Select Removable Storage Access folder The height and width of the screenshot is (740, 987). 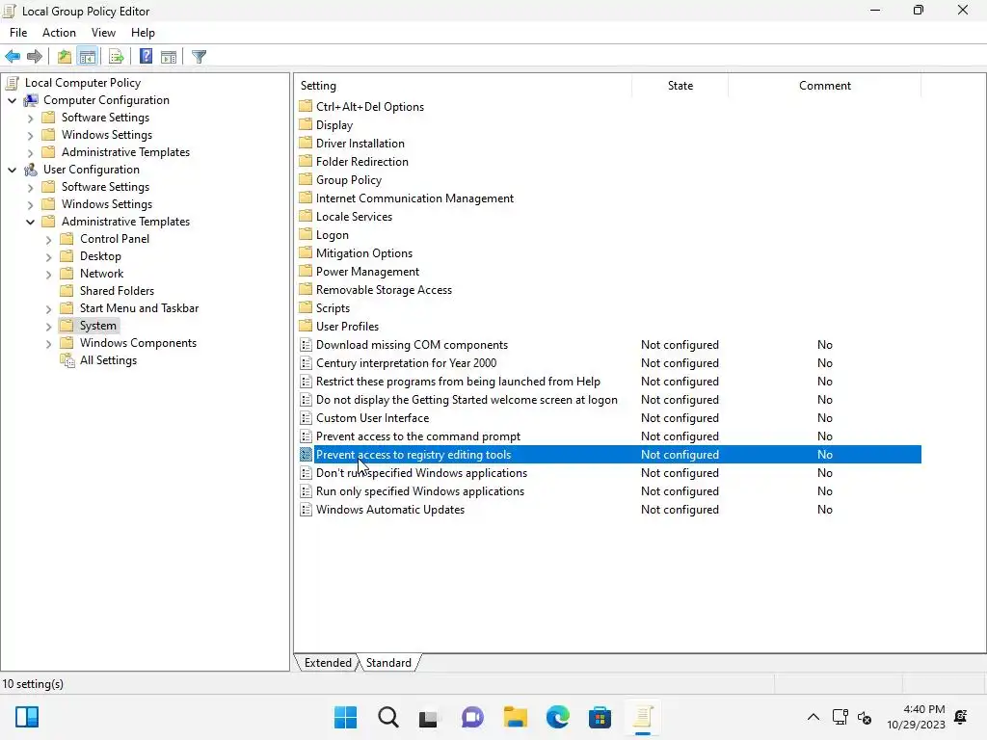tap(384, 289)
